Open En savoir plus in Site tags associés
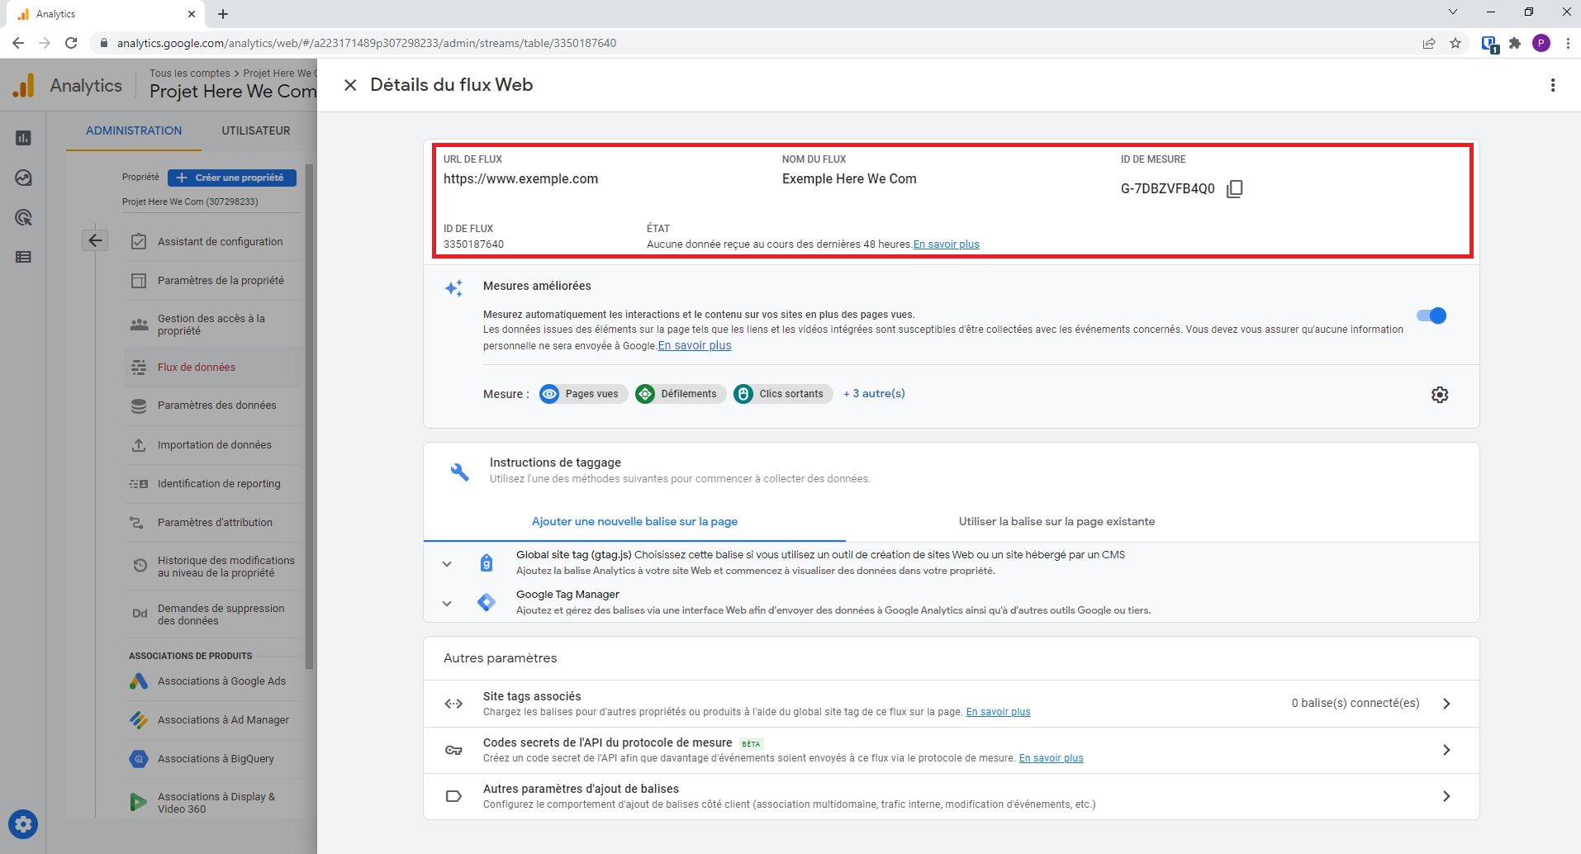Image resolution: width=1581 pixels, height=854 pixels. point(998,712)
